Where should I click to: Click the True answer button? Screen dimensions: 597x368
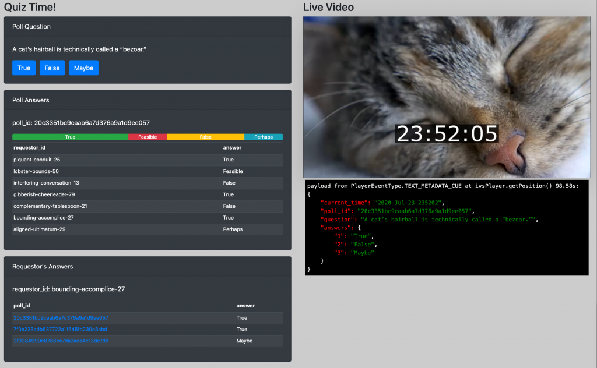(23, 68)
